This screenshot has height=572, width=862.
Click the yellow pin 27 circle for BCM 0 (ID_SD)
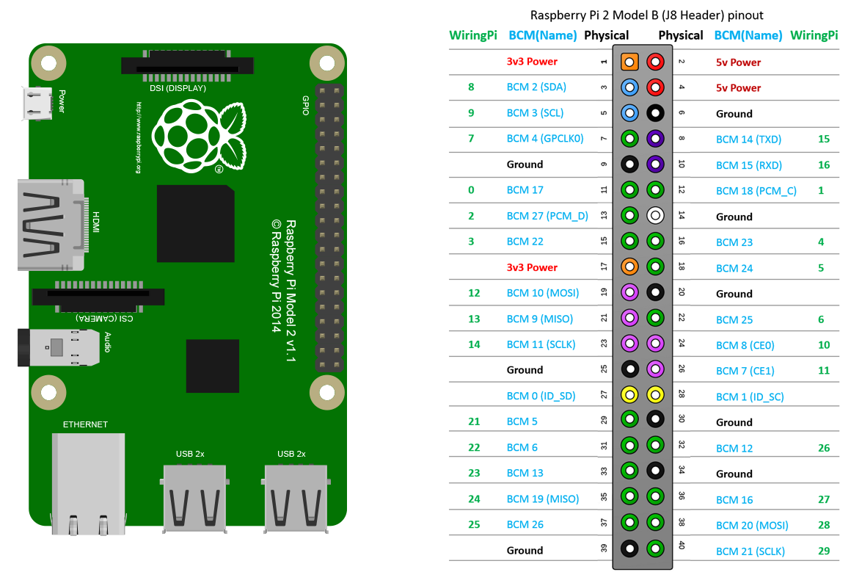[629, 394]
